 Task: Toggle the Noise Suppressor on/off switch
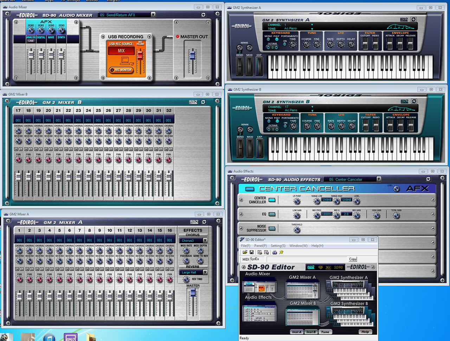(272, 229)
